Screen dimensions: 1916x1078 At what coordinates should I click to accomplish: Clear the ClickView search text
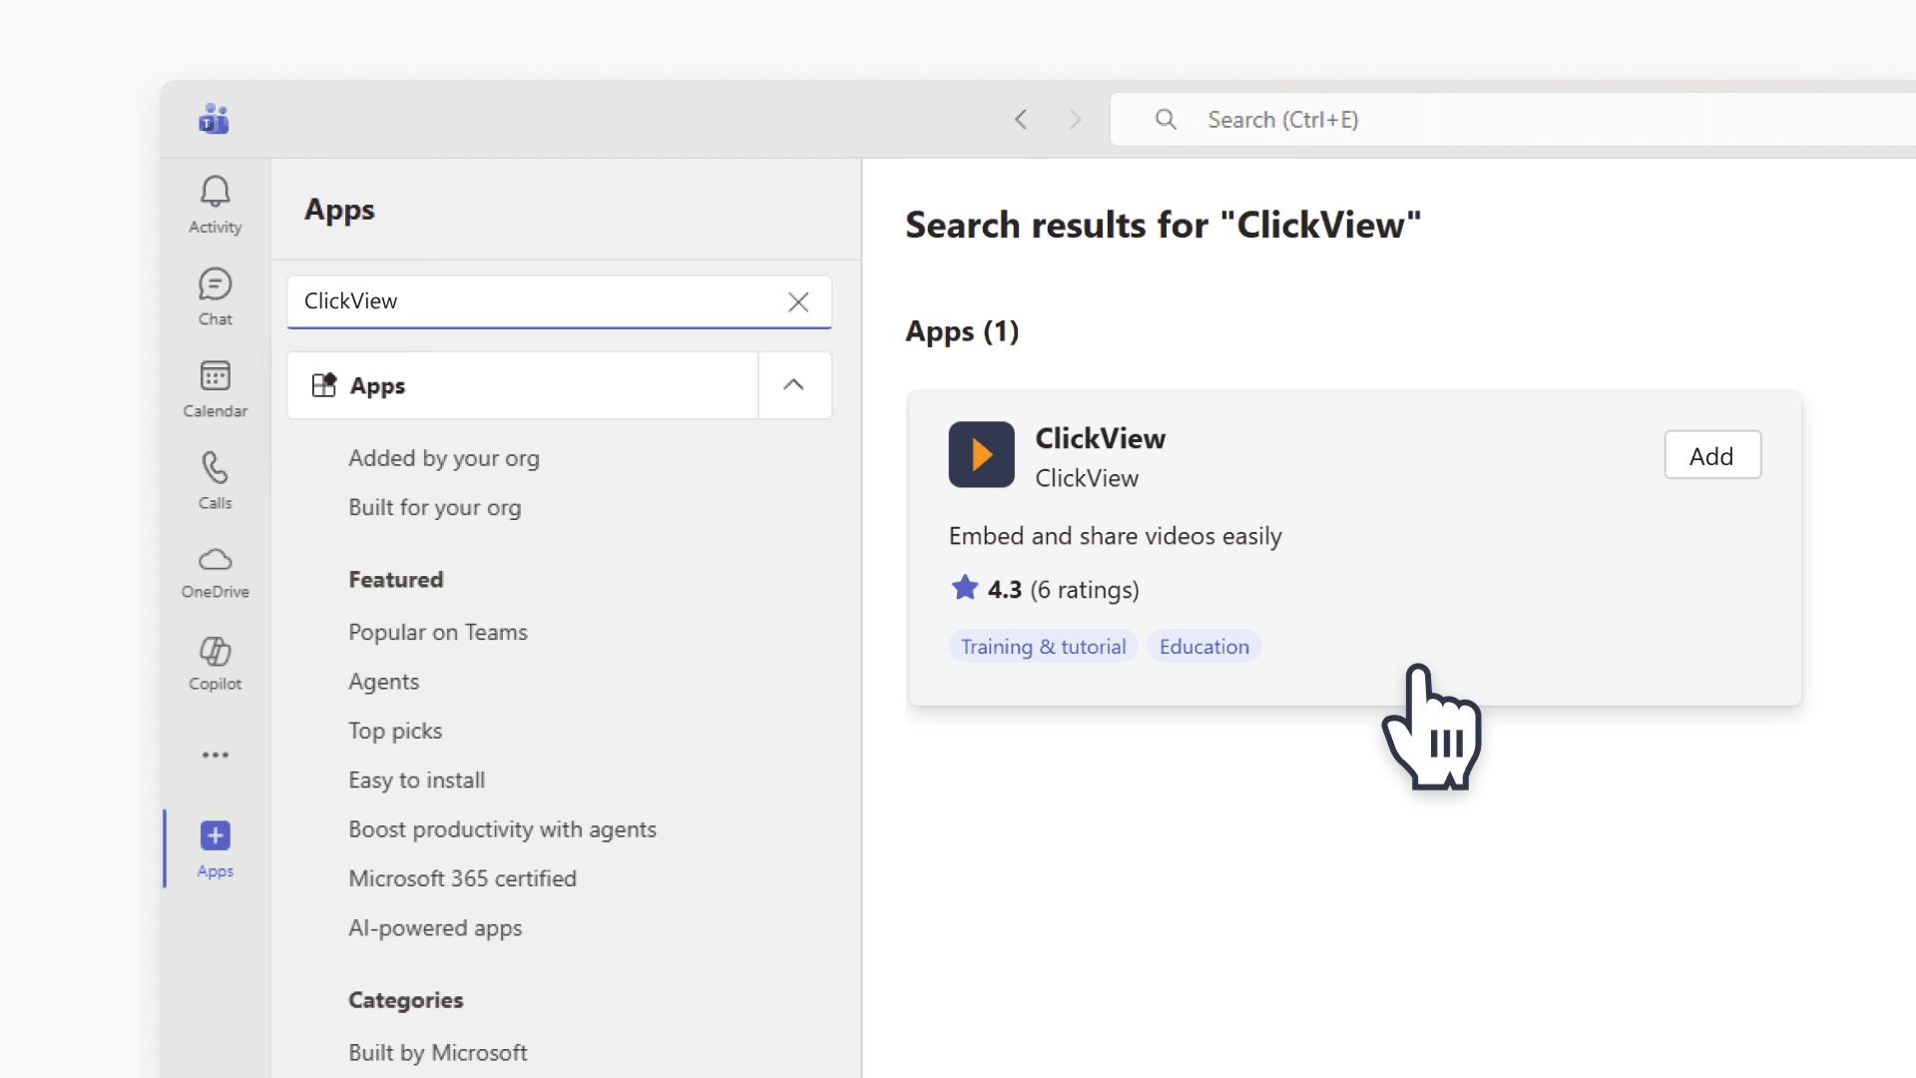(x=798, y=301)
